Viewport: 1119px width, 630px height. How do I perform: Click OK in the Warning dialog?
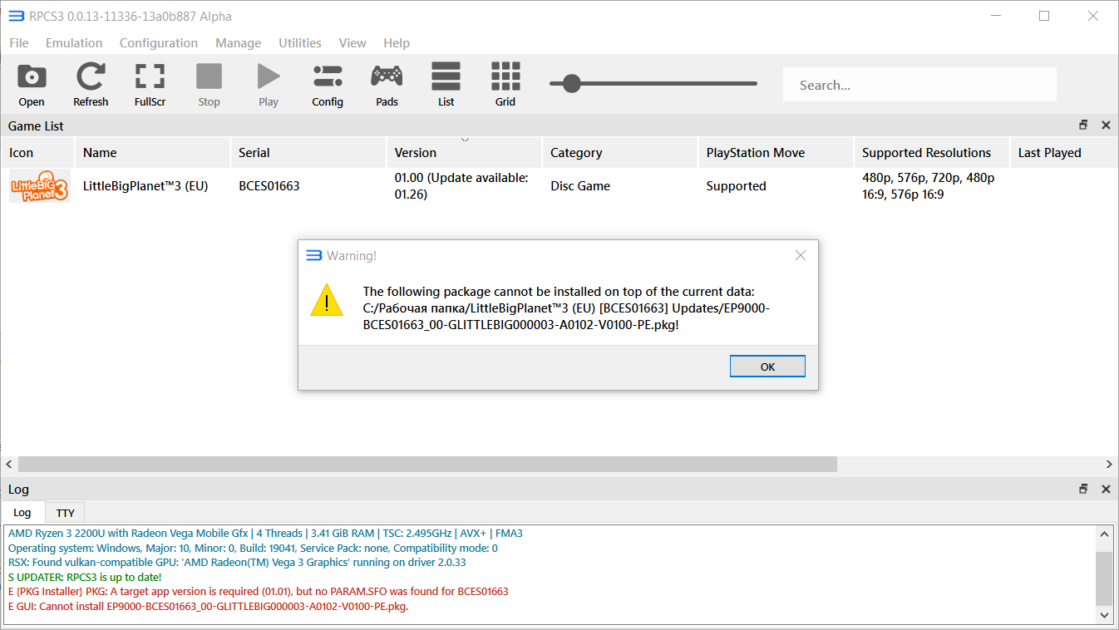coord(767,367)
